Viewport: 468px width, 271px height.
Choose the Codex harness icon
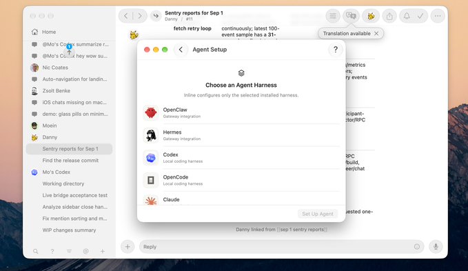point(151,158)
